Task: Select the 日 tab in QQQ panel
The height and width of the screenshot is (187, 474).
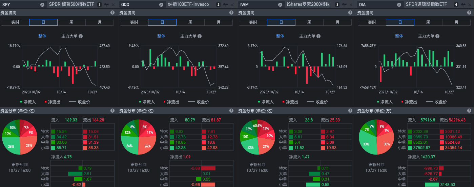Action: pos(162,22)
